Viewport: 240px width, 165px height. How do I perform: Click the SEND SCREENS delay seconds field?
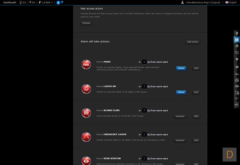coord(144,159)
